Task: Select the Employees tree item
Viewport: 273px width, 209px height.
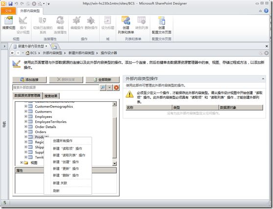Action: [44, 116]
